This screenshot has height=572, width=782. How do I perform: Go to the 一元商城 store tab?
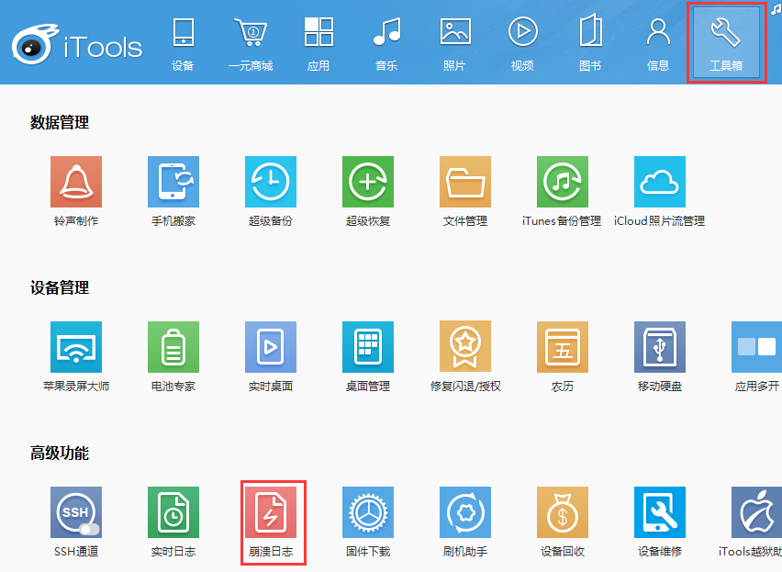(251, 44)
